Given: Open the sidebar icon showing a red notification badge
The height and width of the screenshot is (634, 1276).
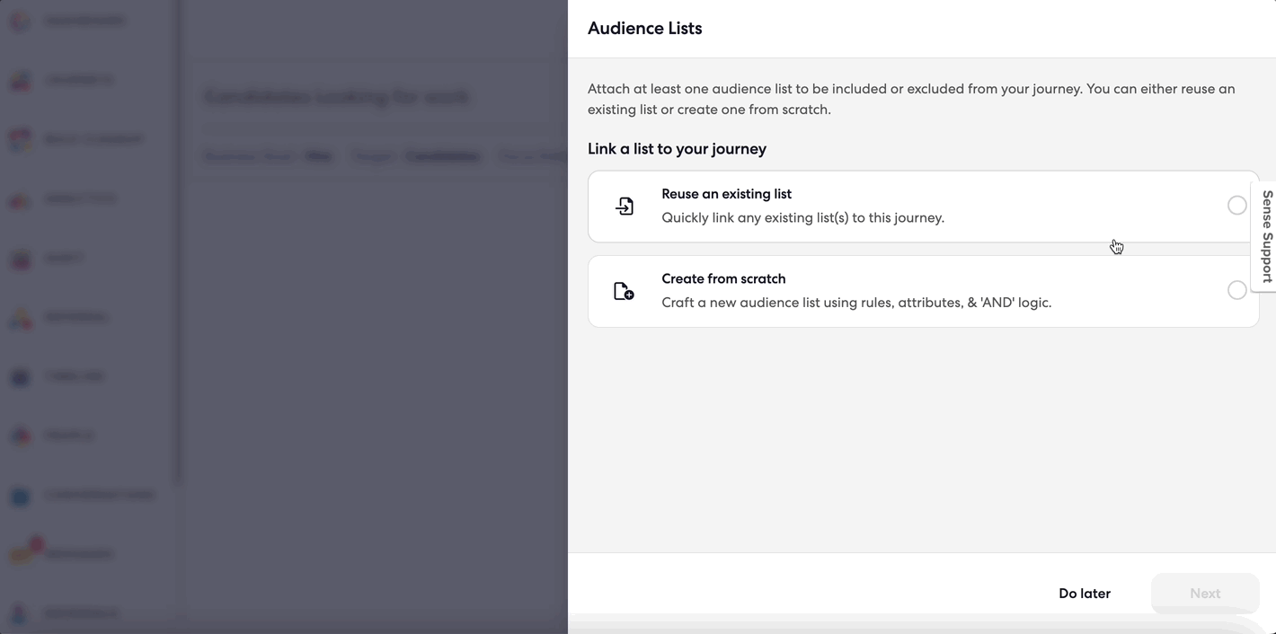Looking at the screenshot, I should tap(20, 554).
